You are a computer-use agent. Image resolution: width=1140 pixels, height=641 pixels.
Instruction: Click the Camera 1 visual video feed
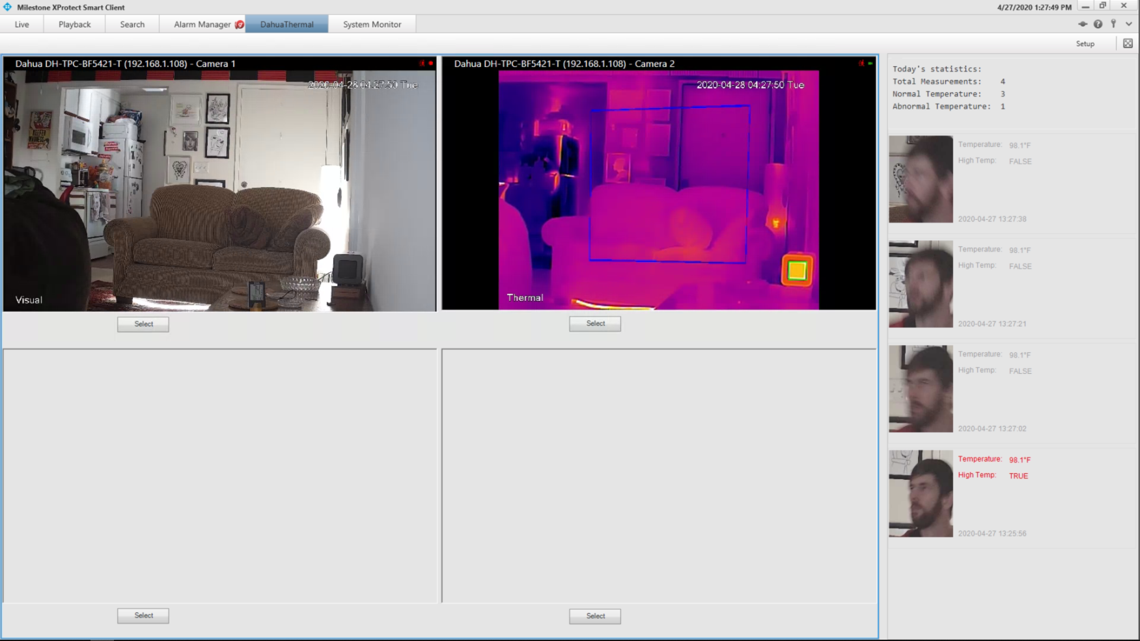point(219,190)
